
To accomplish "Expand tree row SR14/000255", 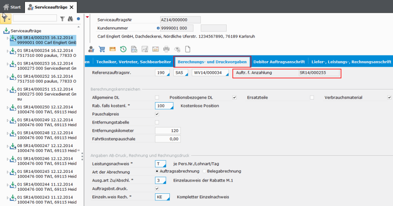I will tap(7, 38).
